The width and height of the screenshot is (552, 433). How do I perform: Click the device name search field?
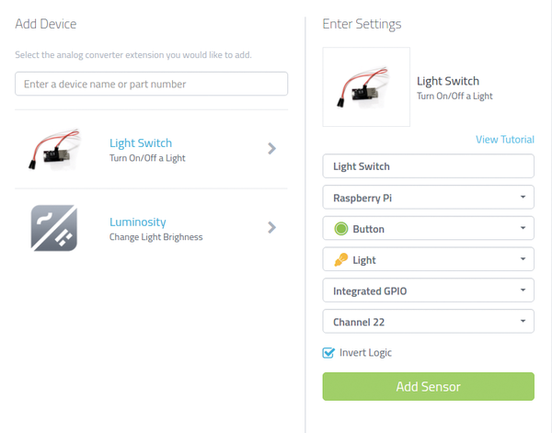(x=152, y=84)
